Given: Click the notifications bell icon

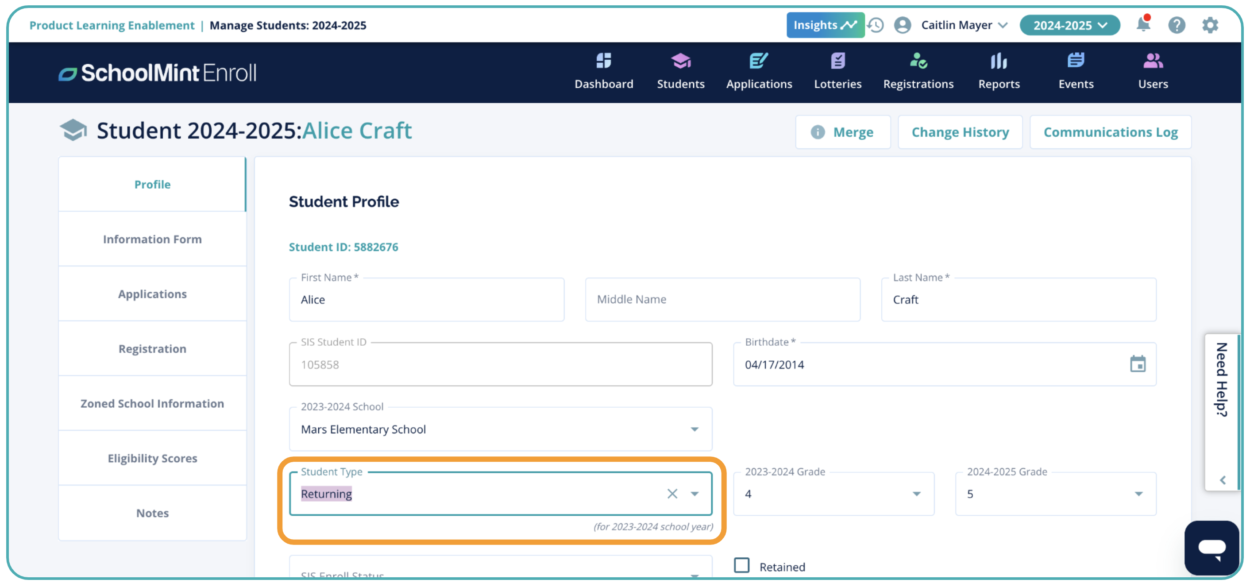Looking at the screenshot, I should pos(1143,25).
